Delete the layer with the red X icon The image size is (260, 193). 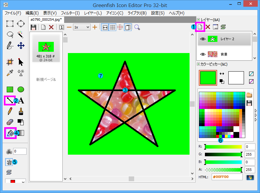pyautogui.click(x=207, y=27)
